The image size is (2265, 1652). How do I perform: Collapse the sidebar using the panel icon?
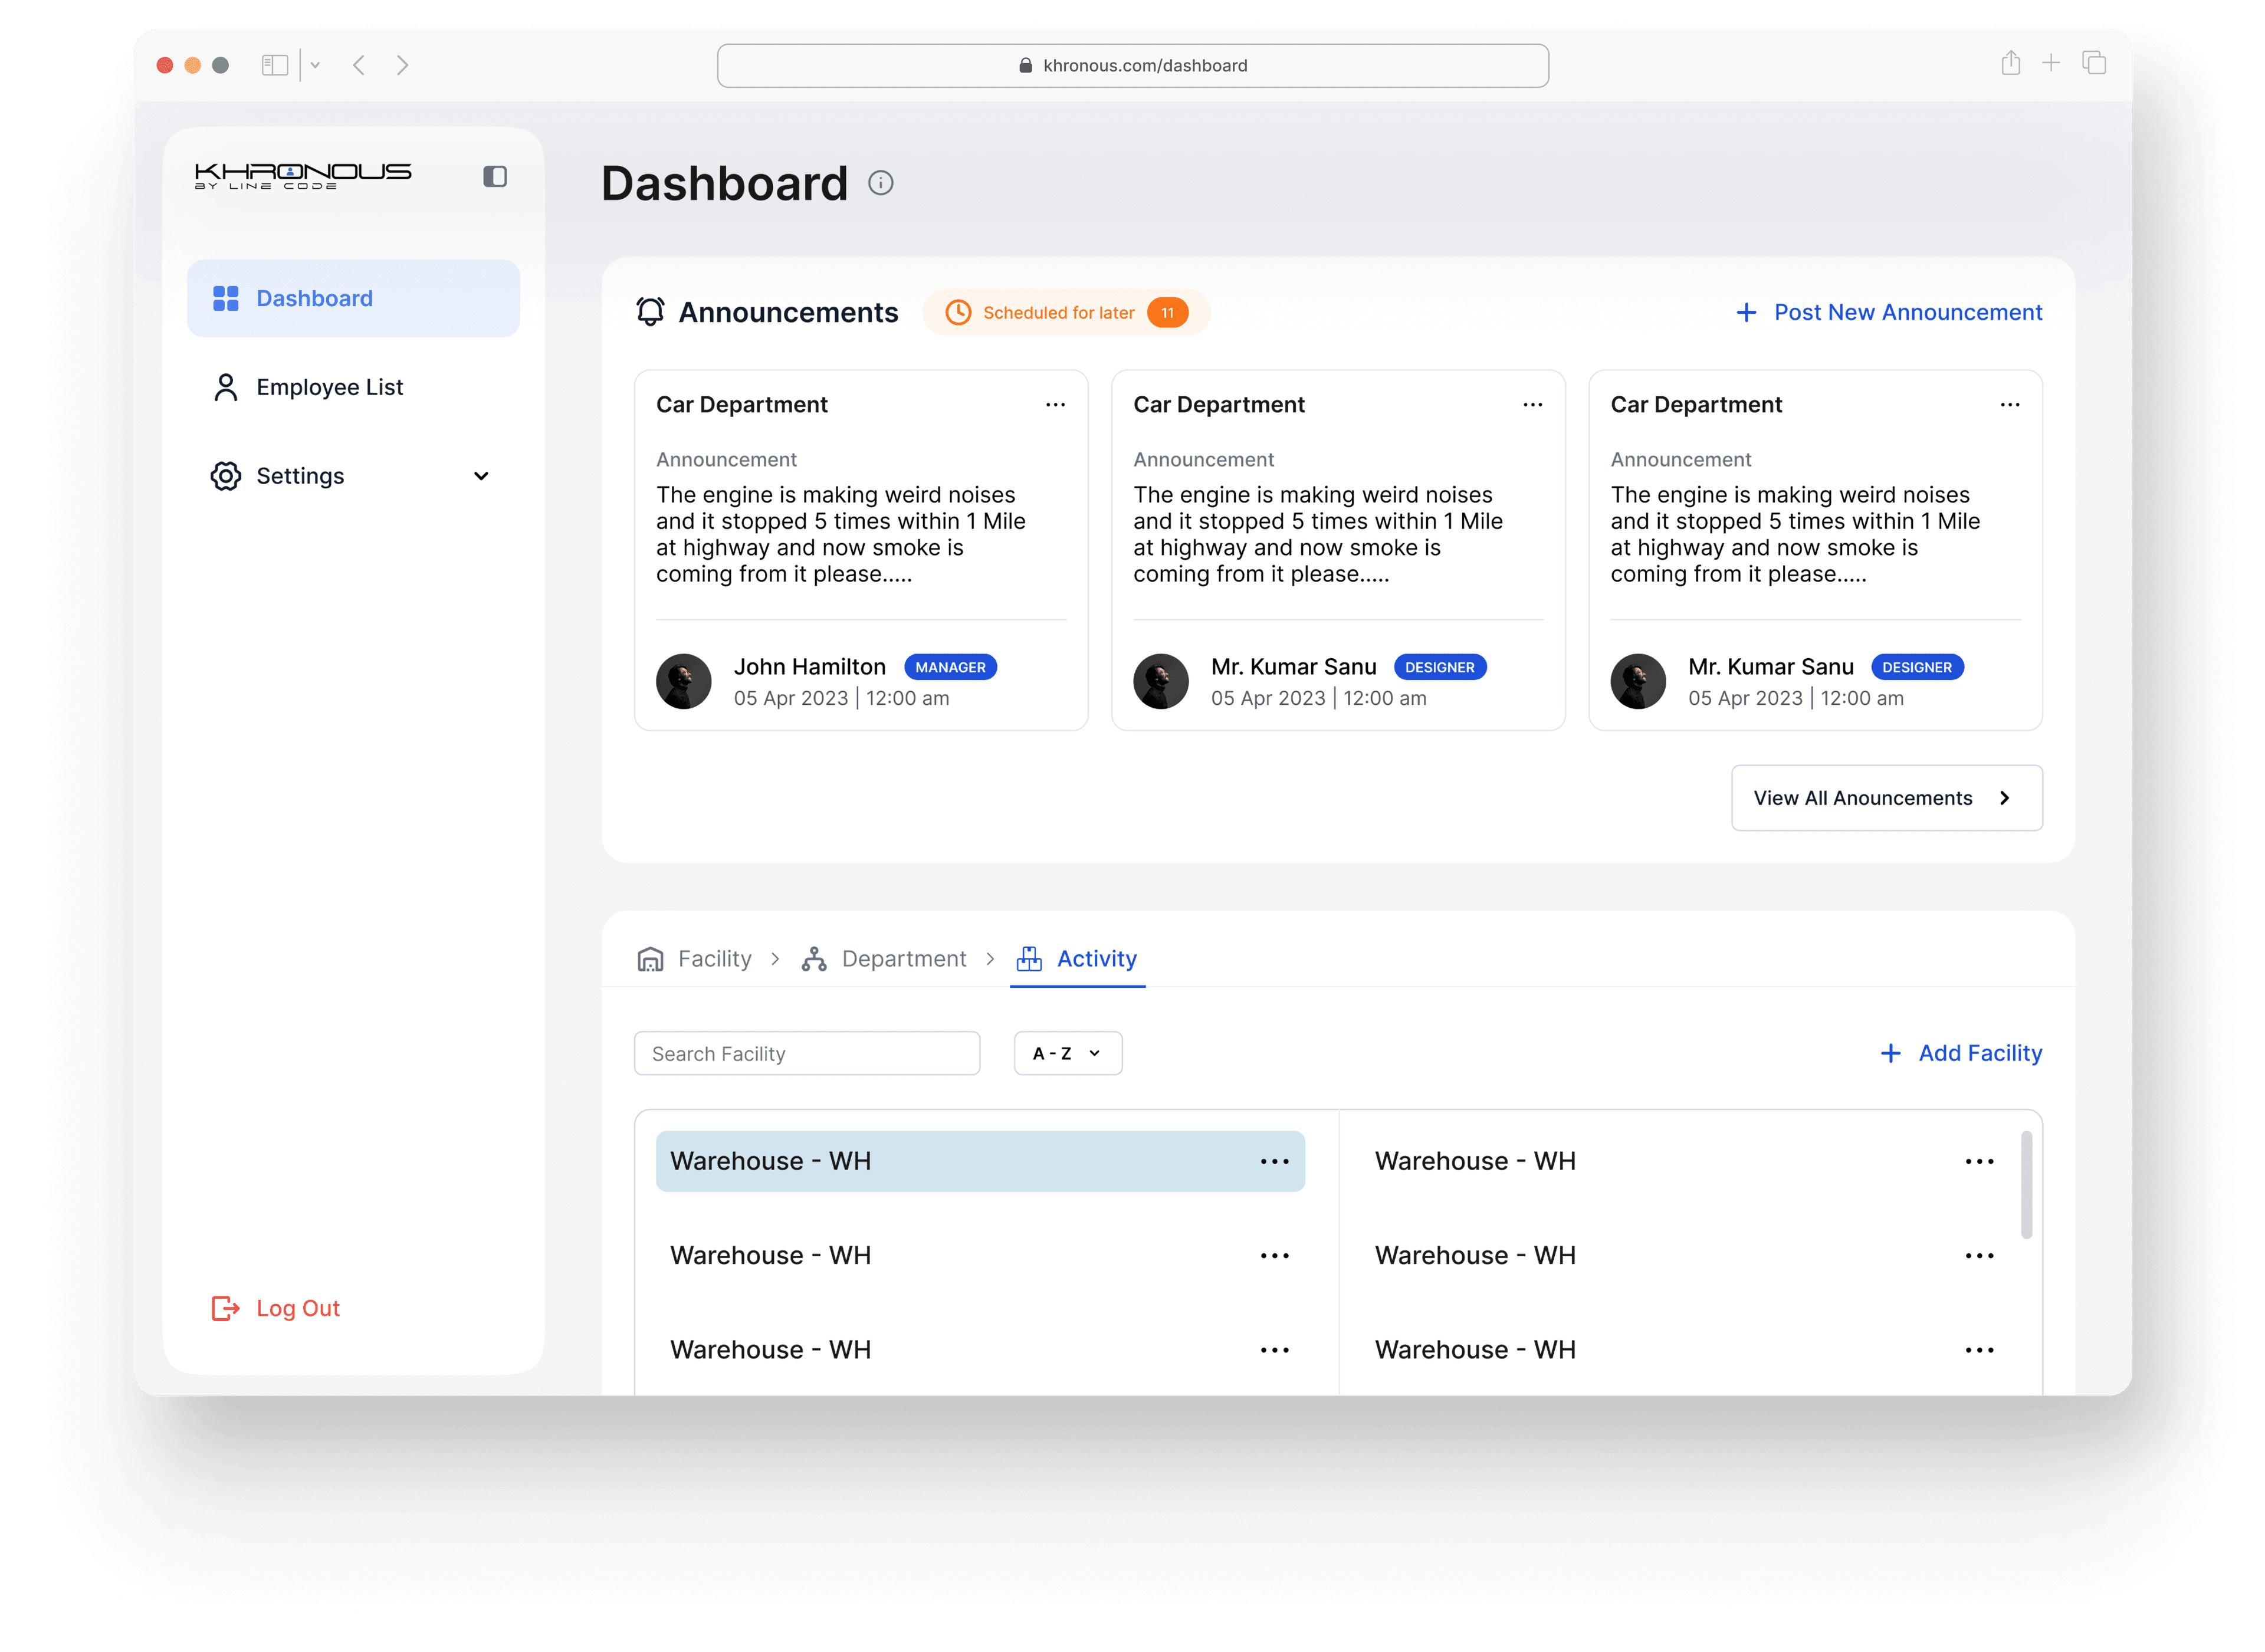click(x=495, y=176)
